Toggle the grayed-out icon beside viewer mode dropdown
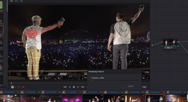Screen dimensions: 188x102 (x=19, y=87)
